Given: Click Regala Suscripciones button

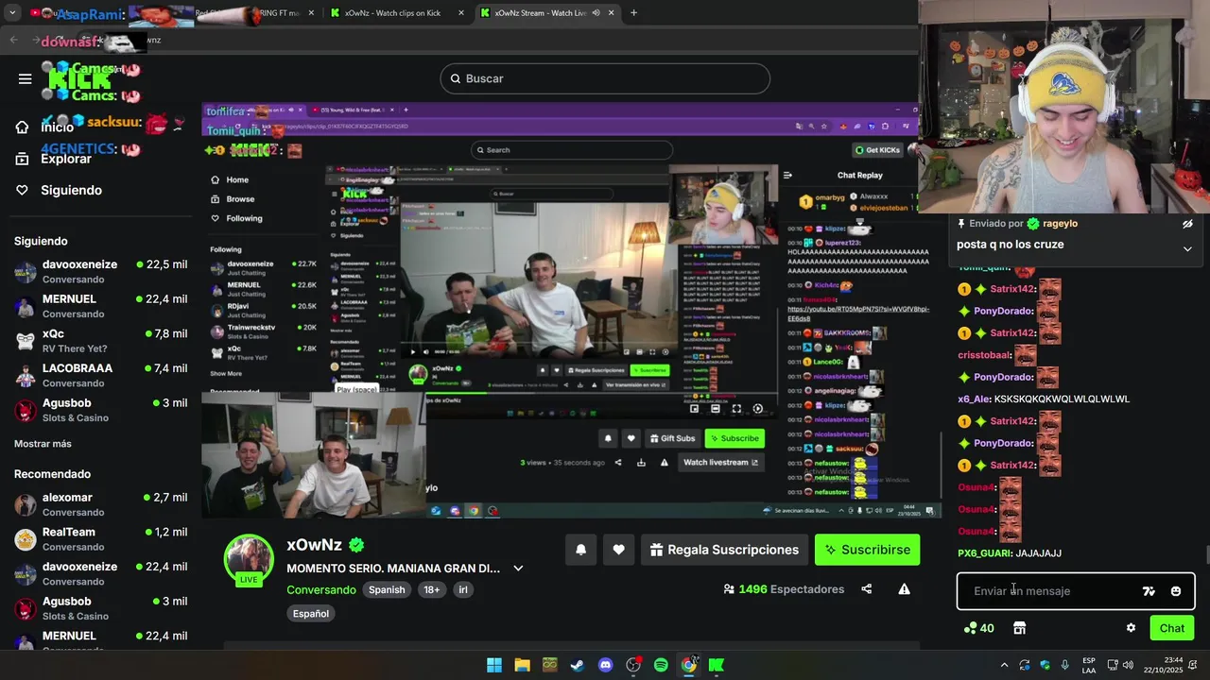Looking at the screenshot, I should point(724,550).
